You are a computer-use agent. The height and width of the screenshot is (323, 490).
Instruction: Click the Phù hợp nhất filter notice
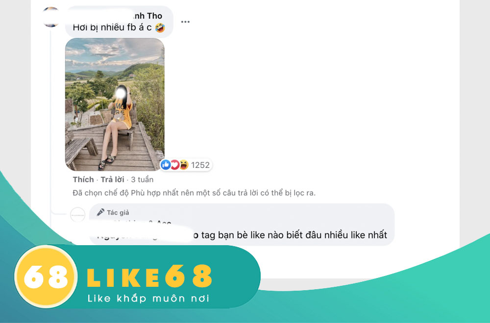pos(194,193)
